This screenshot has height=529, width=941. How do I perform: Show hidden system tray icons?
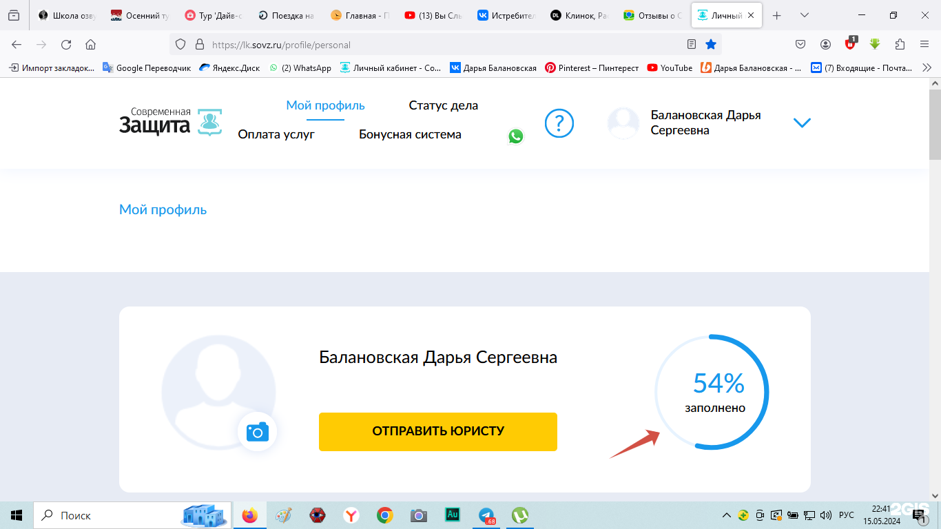726,515
